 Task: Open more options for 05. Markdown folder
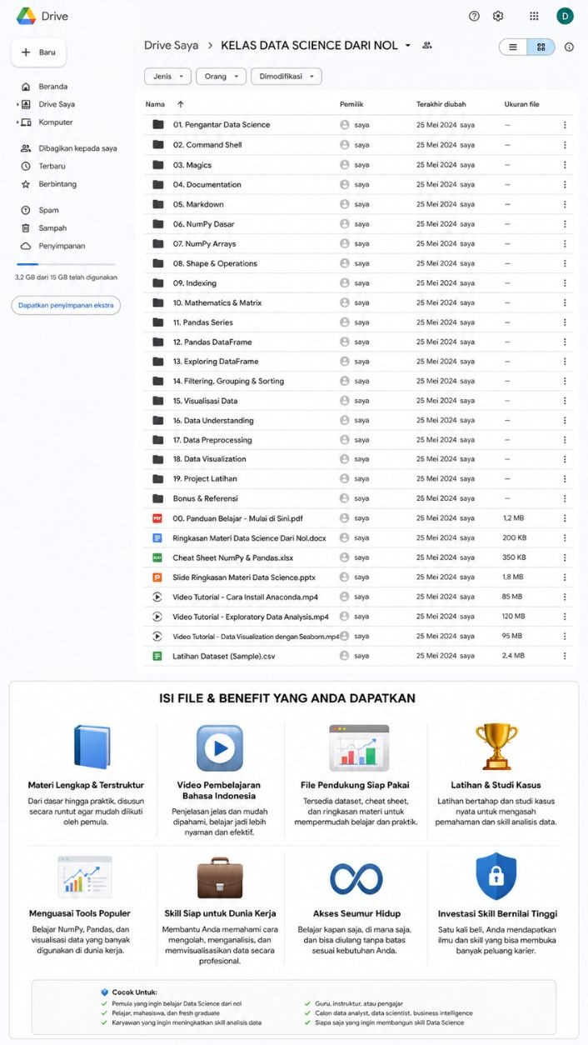point(565,204)
